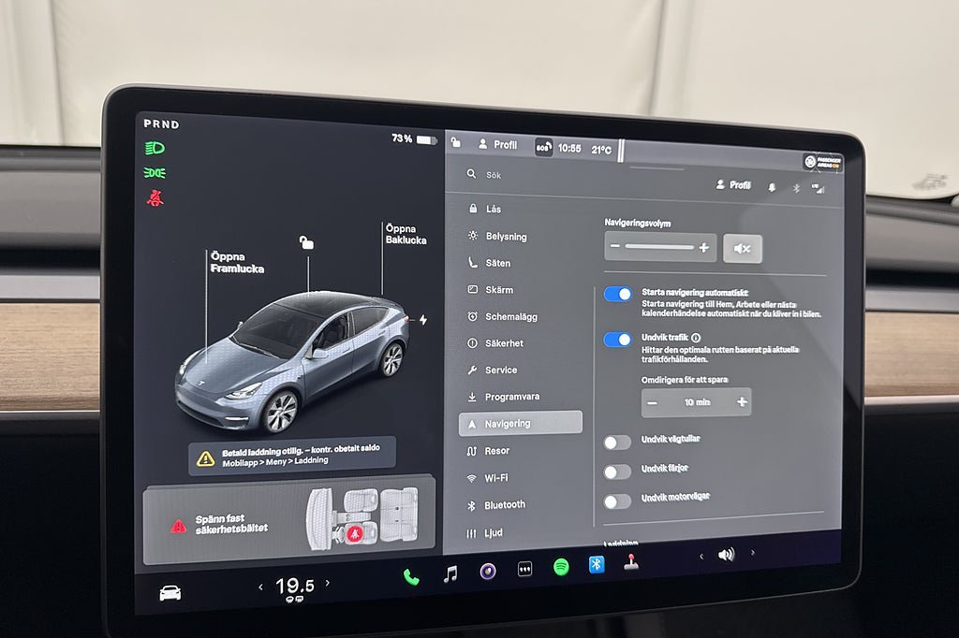959x638 pixels.
Task: Enable Undvik vägtullar toggle
Action: pos(616,442)
